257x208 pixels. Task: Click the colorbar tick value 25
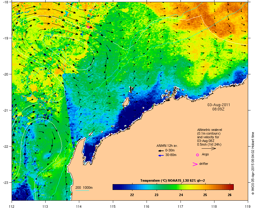coord(205,195)
